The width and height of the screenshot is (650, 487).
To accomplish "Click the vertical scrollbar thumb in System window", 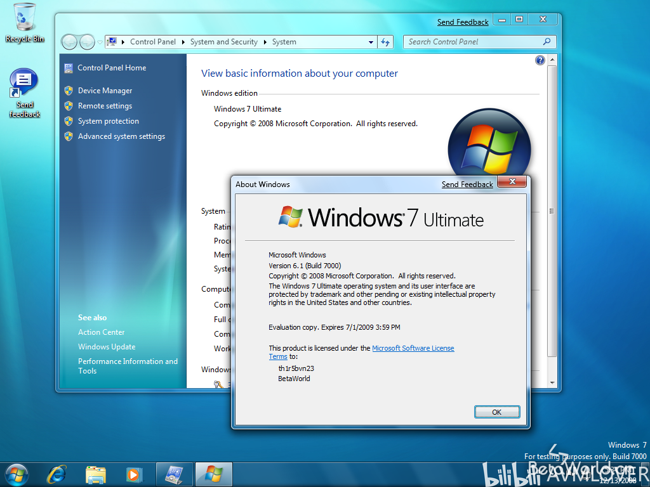I will coord(552,211).
